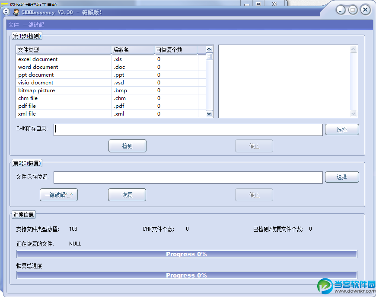Click the current file progress bar

(x=187, y=254)
